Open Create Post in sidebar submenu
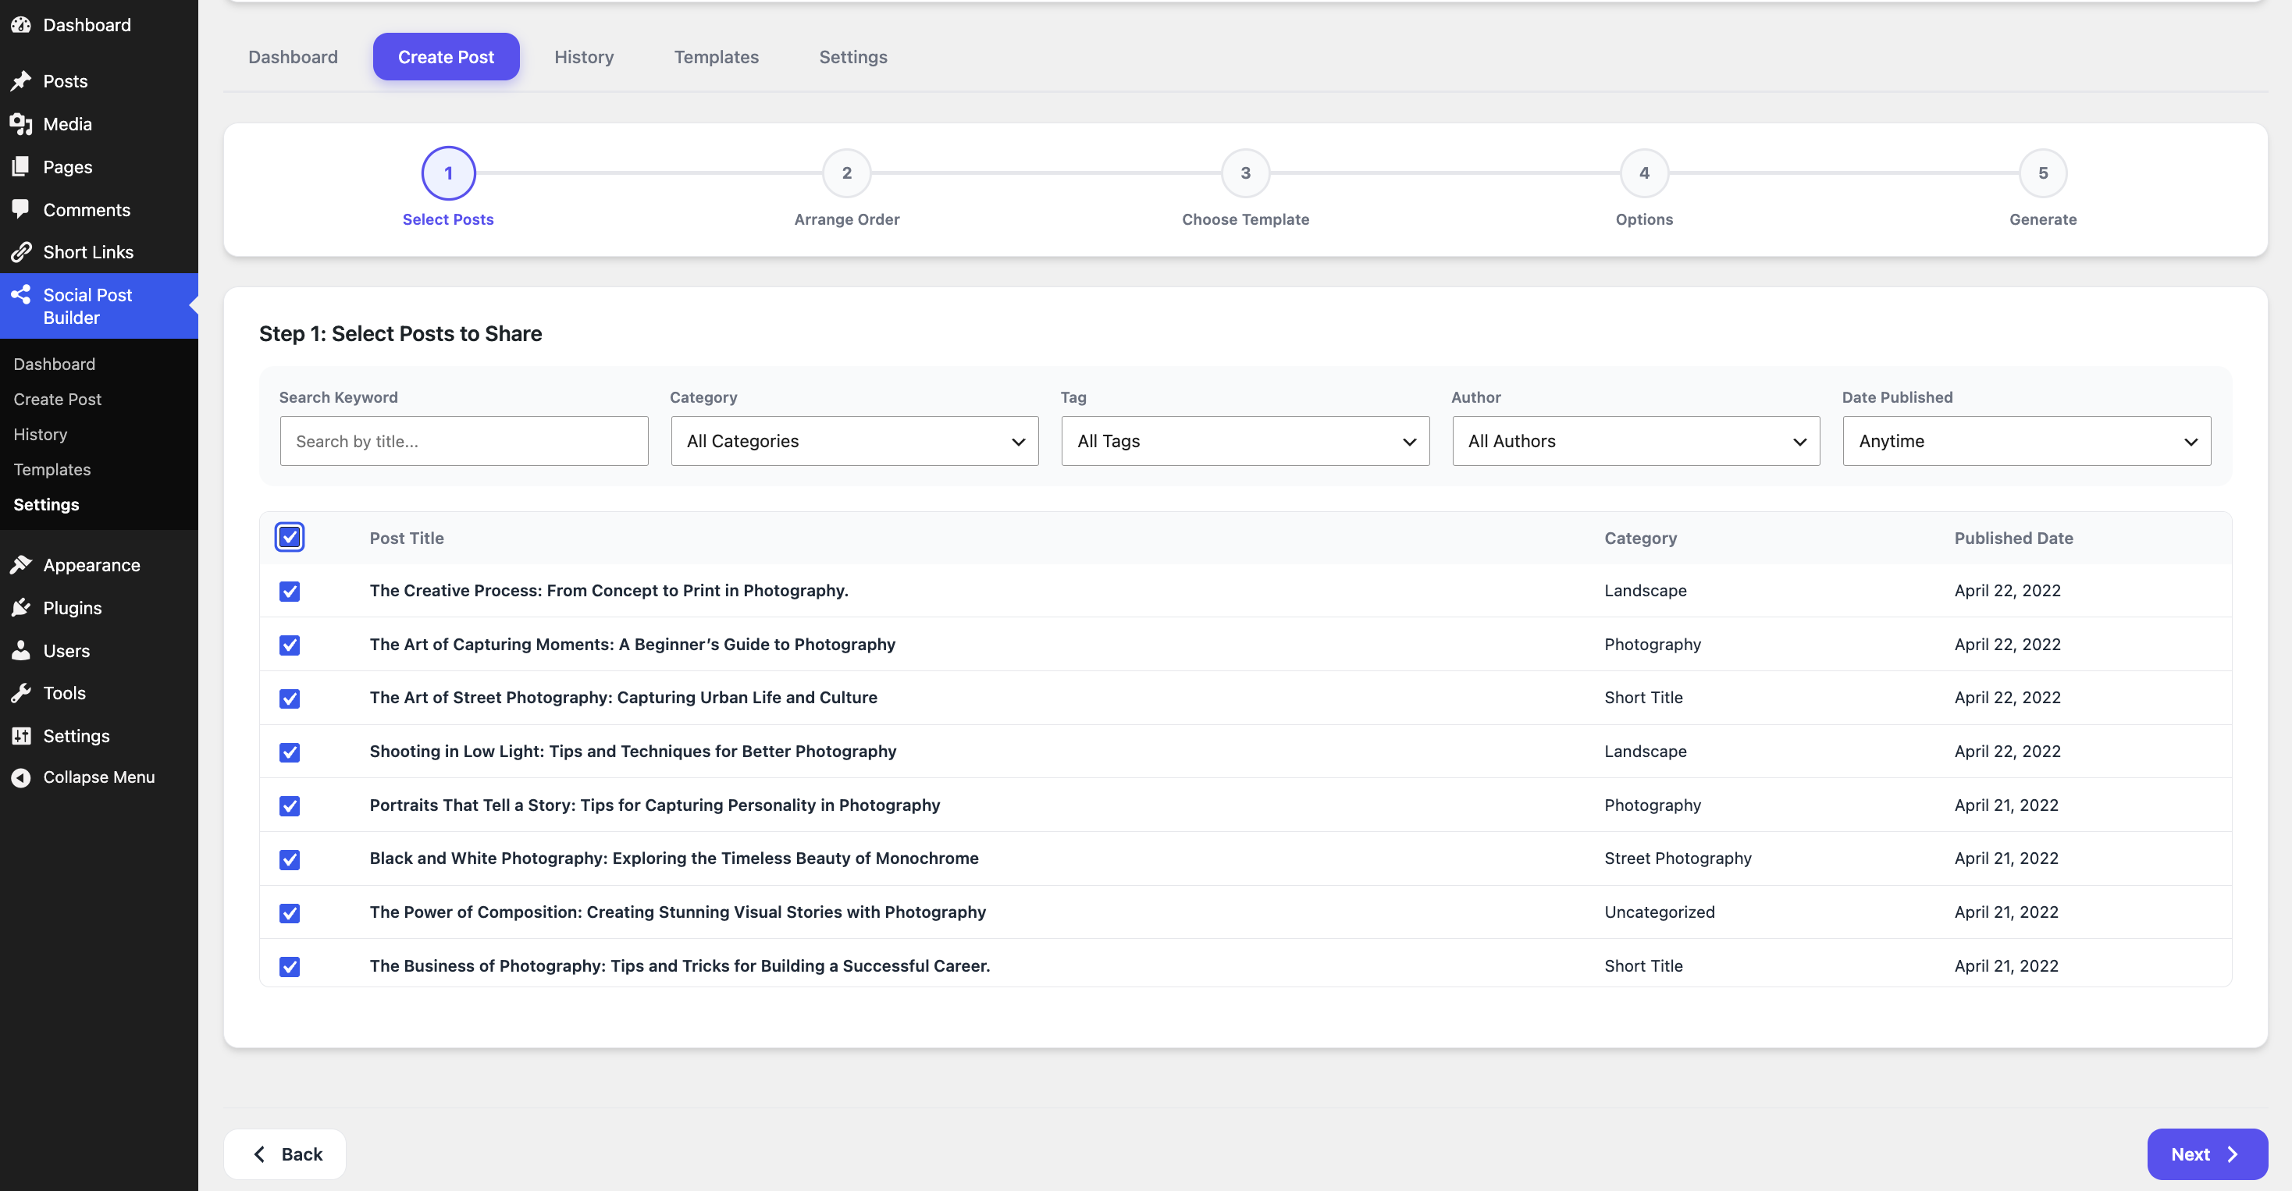Screen dimensions: 2292x1191 (57, 400)
